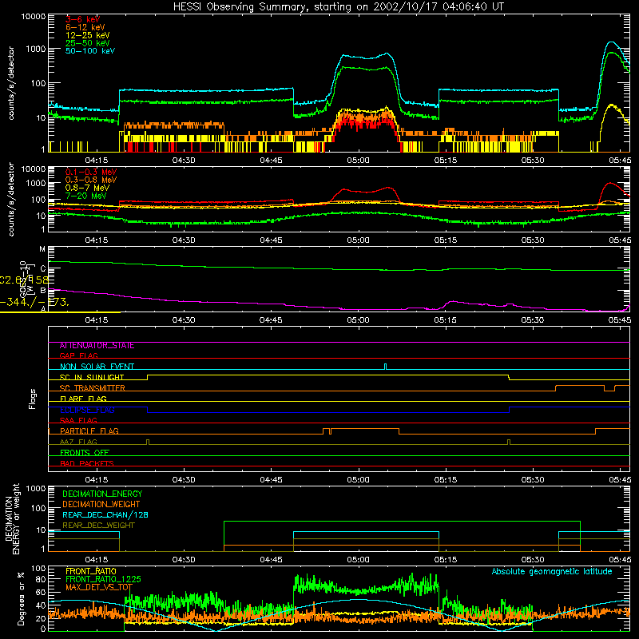The width and height of the screenshot is (639, 639).
Task: Click the '25-50 keV' legend entry
Action: (88, 43)
